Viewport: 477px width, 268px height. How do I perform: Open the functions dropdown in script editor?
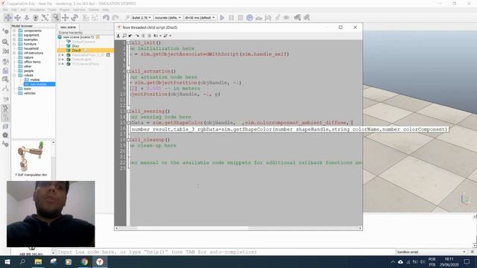pyautogui.click(x=157, y=36)
